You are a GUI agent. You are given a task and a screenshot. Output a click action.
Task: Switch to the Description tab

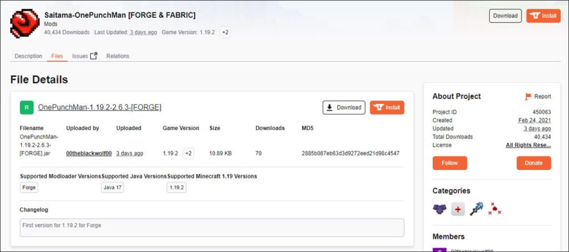[x=28, y=56]
